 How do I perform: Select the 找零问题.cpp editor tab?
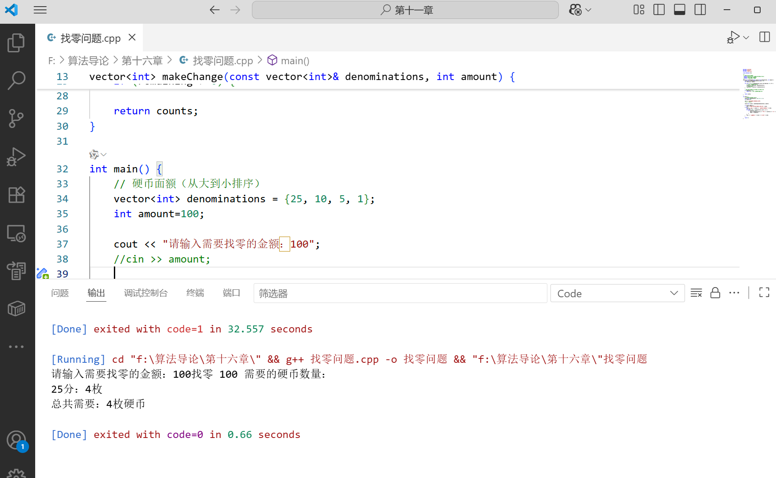pyautogui.click(x=90, y=38)
